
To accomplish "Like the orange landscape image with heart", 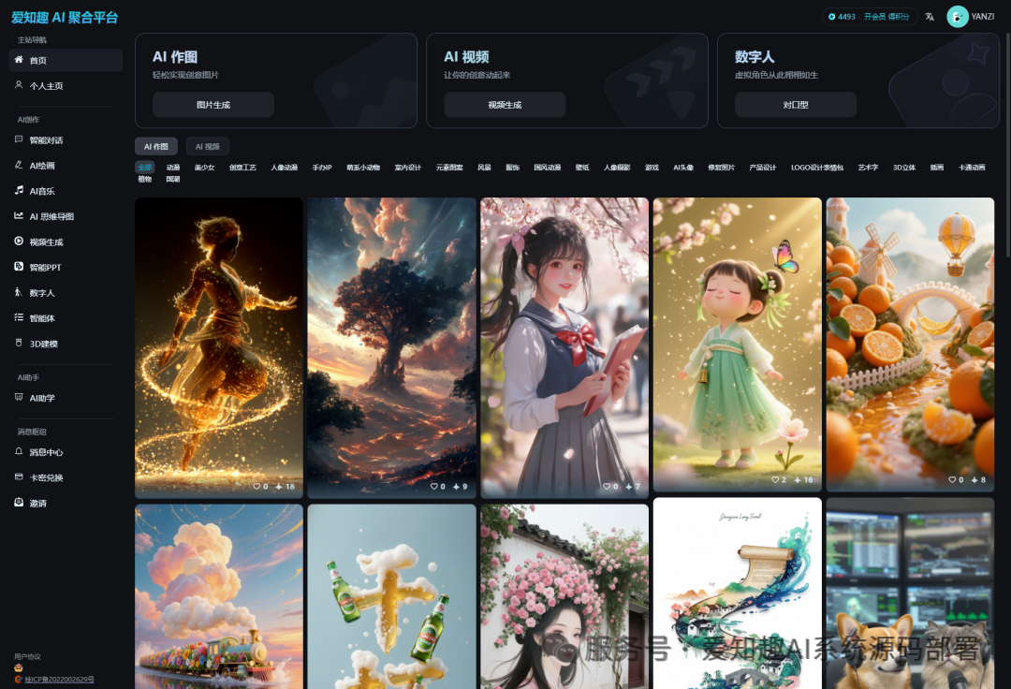I will pos(952,480).
